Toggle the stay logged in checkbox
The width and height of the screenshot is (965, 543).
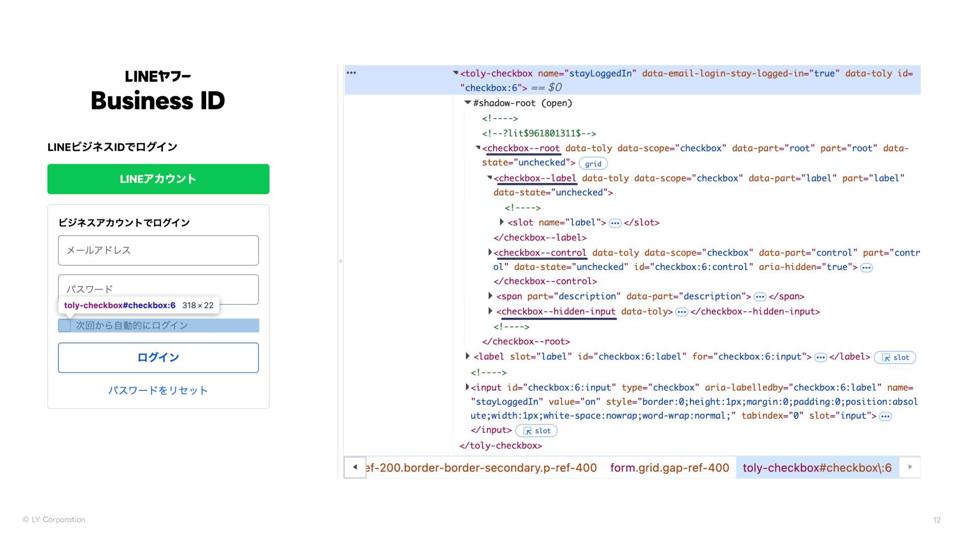tap(64, 326)
